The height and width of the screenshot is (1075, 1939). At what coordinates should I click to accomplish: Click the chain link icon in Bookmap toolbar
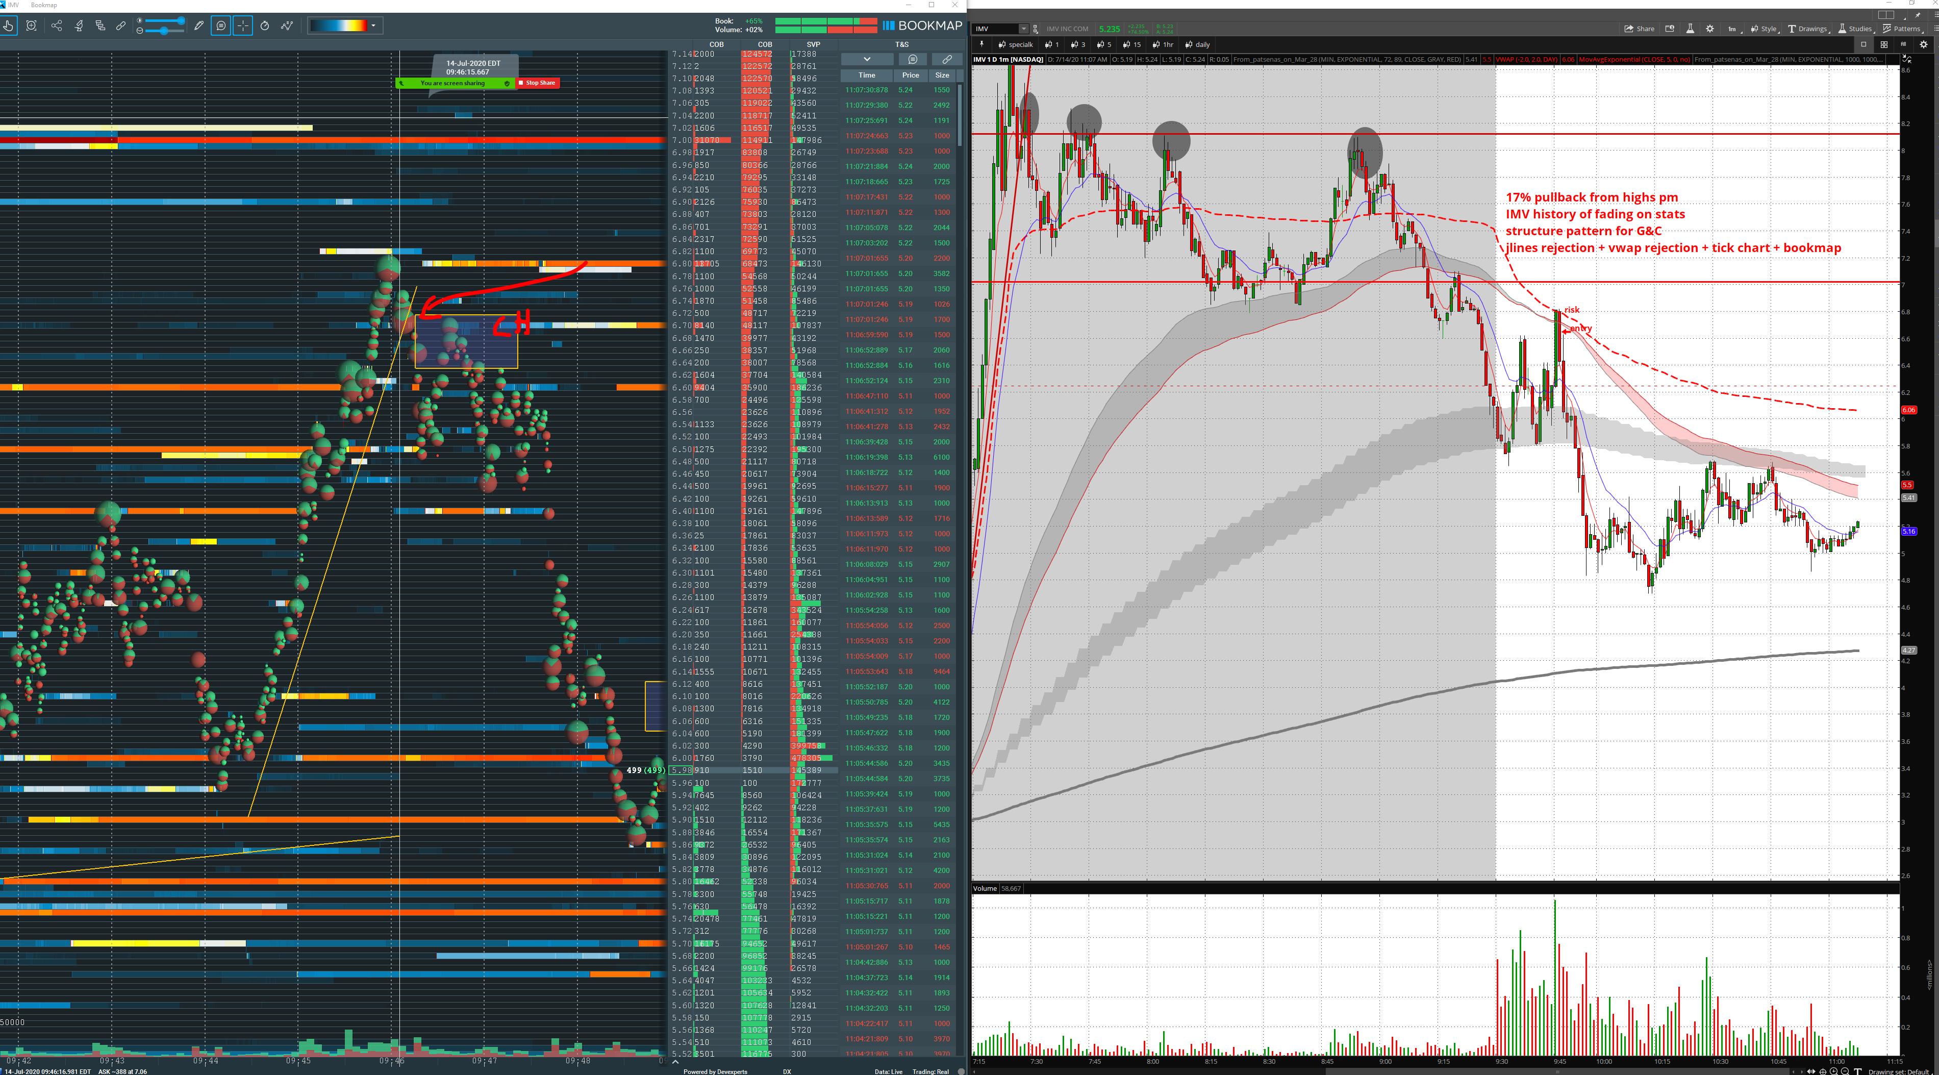coord(120,26)
